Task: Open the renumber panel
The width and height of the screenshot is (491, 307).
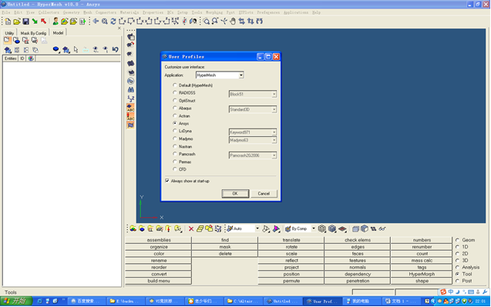Action: tap(422, 247)
